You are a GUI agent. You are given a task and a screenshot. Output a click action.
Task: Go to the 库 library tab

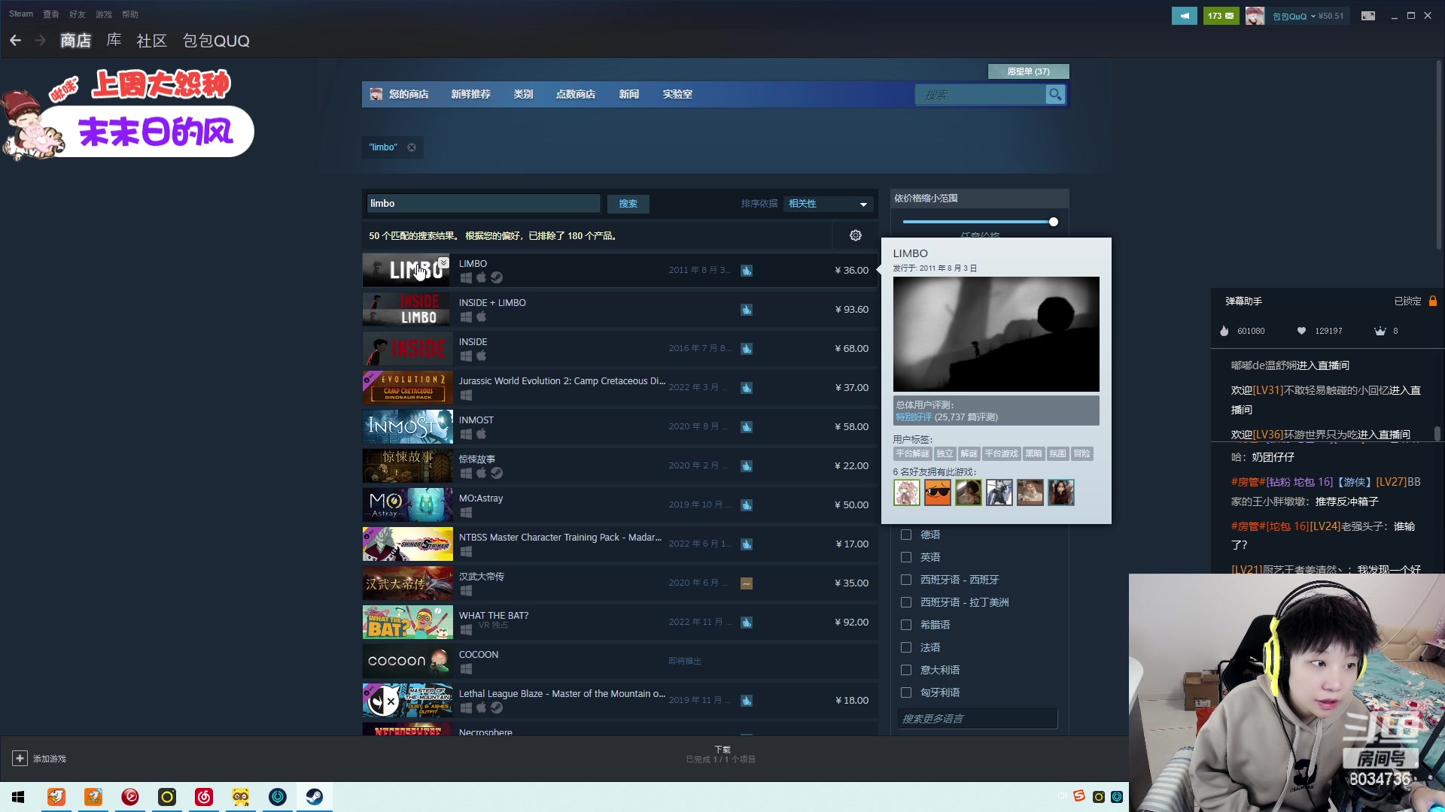(x=114, y=41)
